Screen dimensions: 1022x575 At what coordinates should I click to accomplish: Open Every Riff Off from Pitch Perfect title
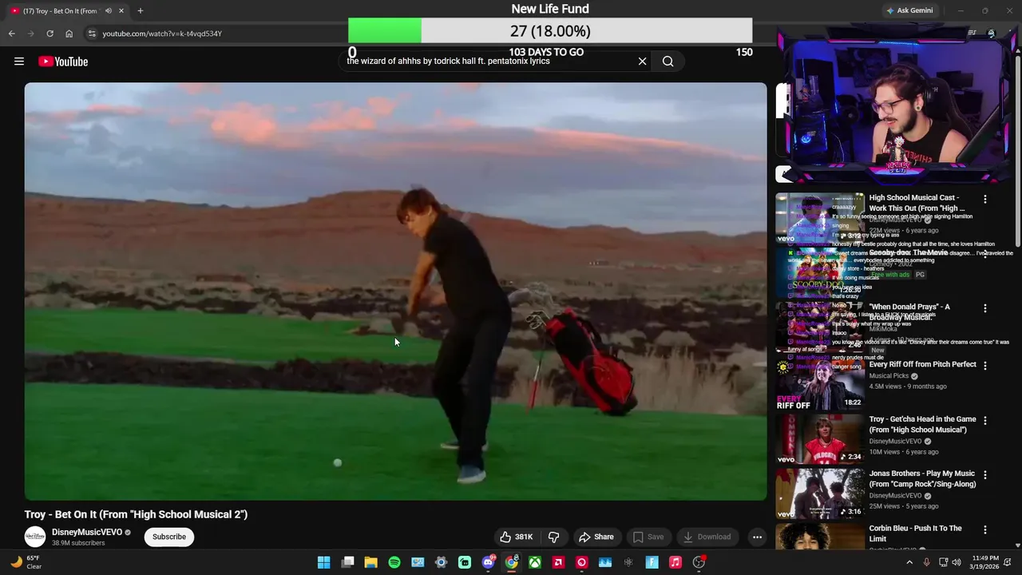click(922, 364)
